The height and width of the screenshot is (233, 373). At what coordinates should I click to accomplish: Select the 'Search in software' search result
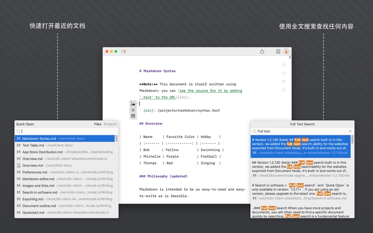[x=301, y=192]
